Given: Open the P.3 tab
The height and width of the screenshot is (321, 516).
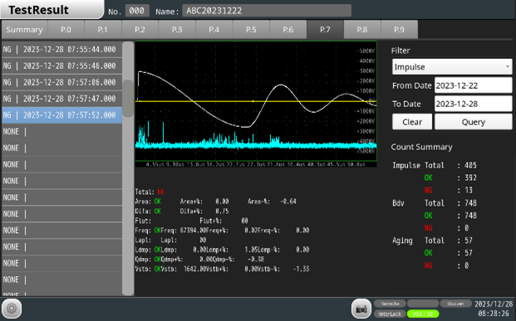Looking at the screenshot, I should click(x=177, y=30).
